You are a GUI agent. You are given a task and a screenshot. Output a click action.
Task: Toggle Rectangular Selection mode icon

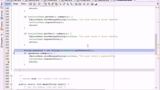click(60, 4)
